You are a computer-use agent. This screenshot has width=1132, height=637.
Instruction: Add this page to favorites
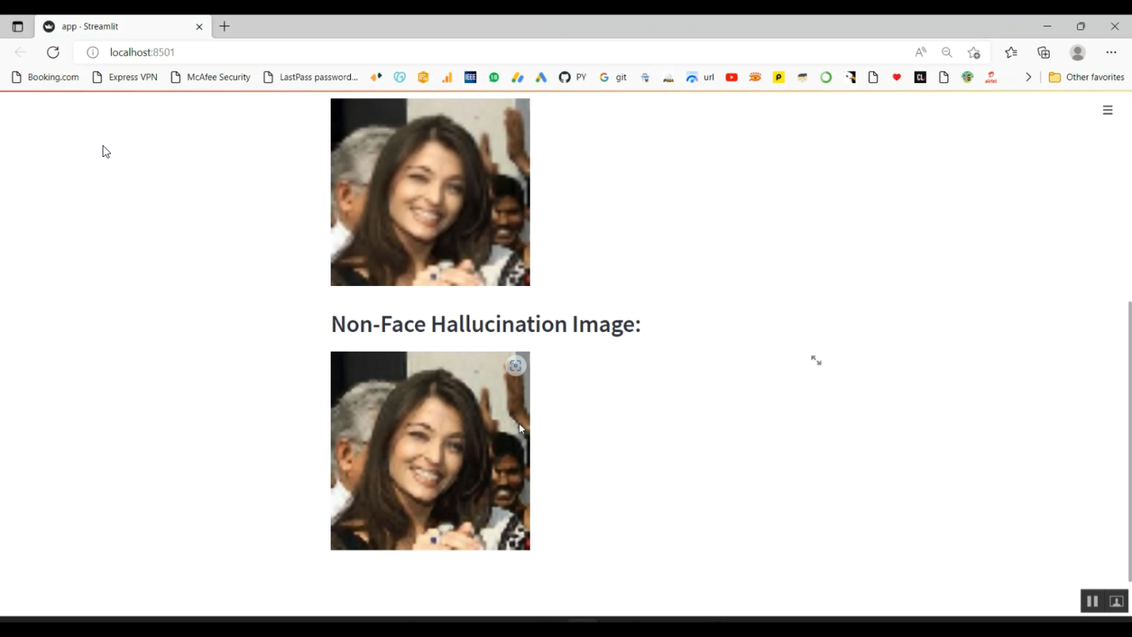(974, 52)
